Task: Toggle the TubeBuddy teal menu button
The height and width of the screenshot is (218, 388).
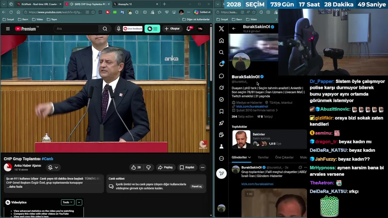Action: [152, 29]
